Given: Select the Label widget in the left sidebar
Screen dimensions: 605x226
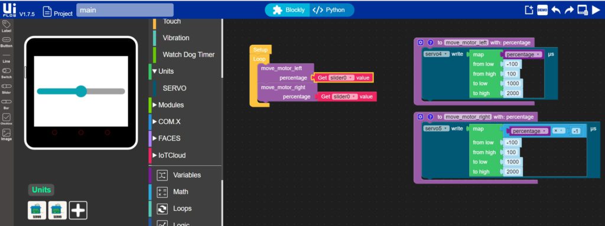Looking at the screenshot, I should (6, 27).
